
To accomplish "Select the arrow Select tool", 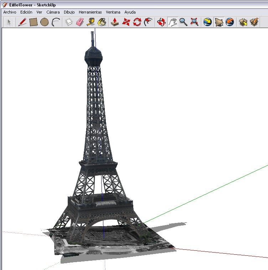I will tap(9, 22).
